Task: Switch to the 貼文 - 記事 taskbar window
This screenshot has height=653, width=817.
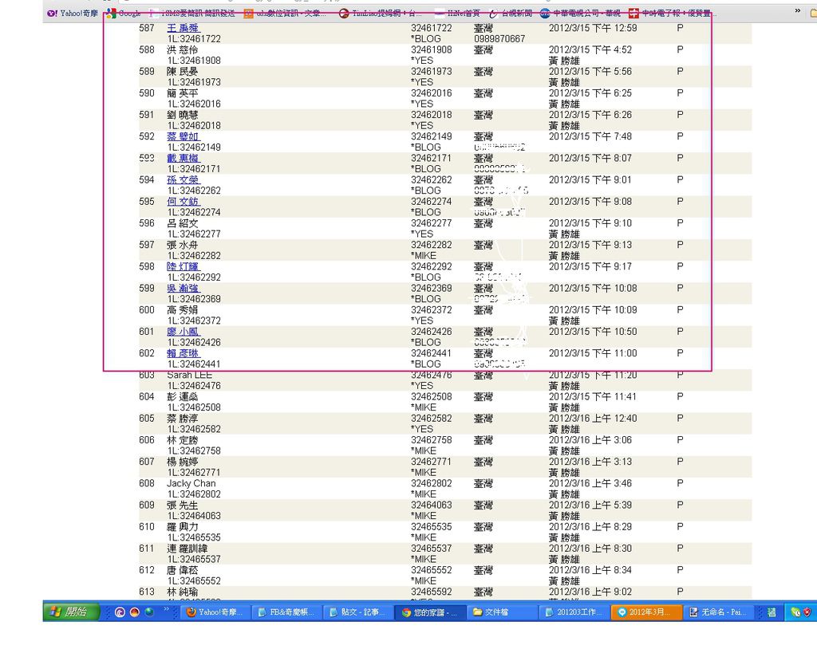Action: (358, 612)
